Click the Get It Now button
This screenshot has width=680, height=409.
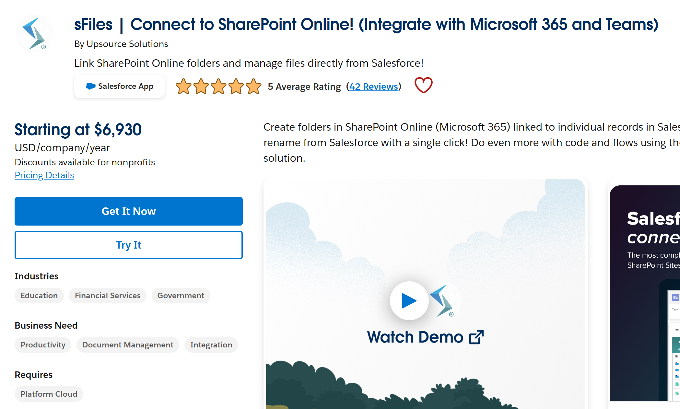pyautogui.click(x=129, y=211)
